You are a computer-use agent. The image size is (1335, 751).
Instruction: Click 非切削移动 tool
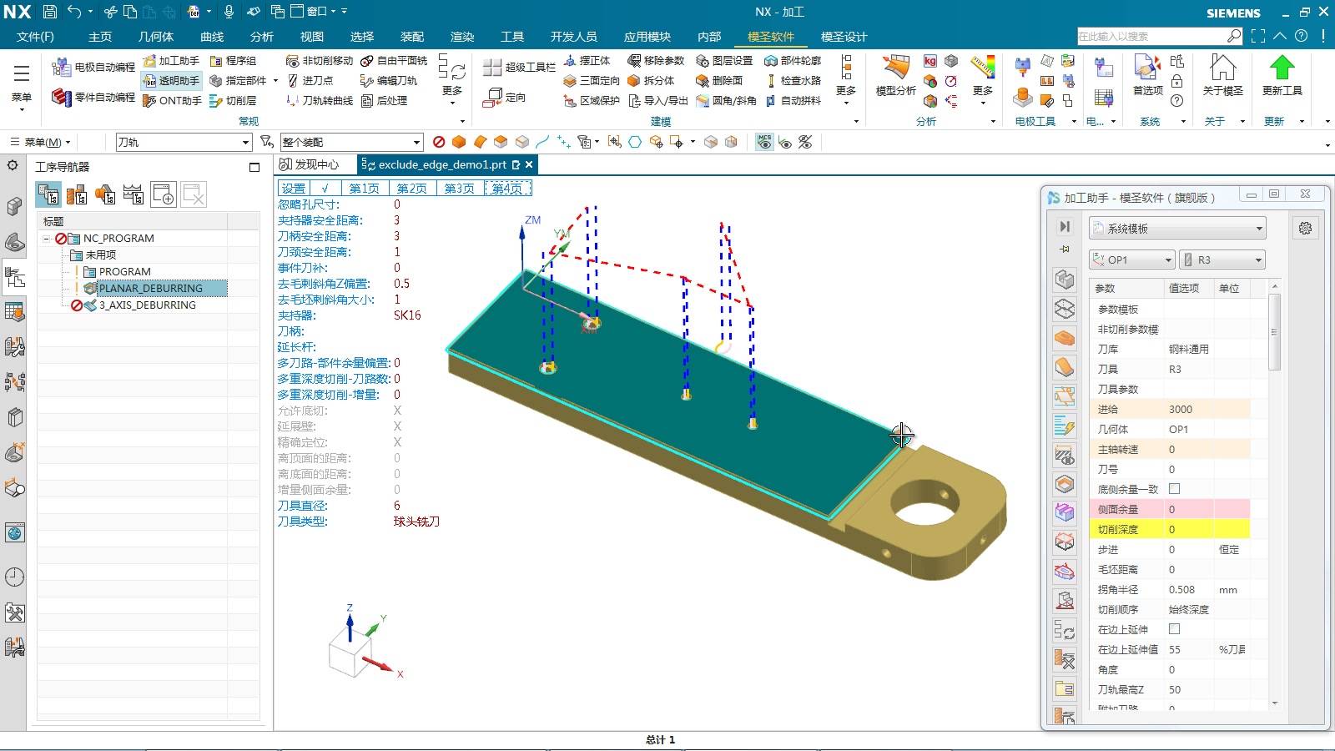click(320, 61)
